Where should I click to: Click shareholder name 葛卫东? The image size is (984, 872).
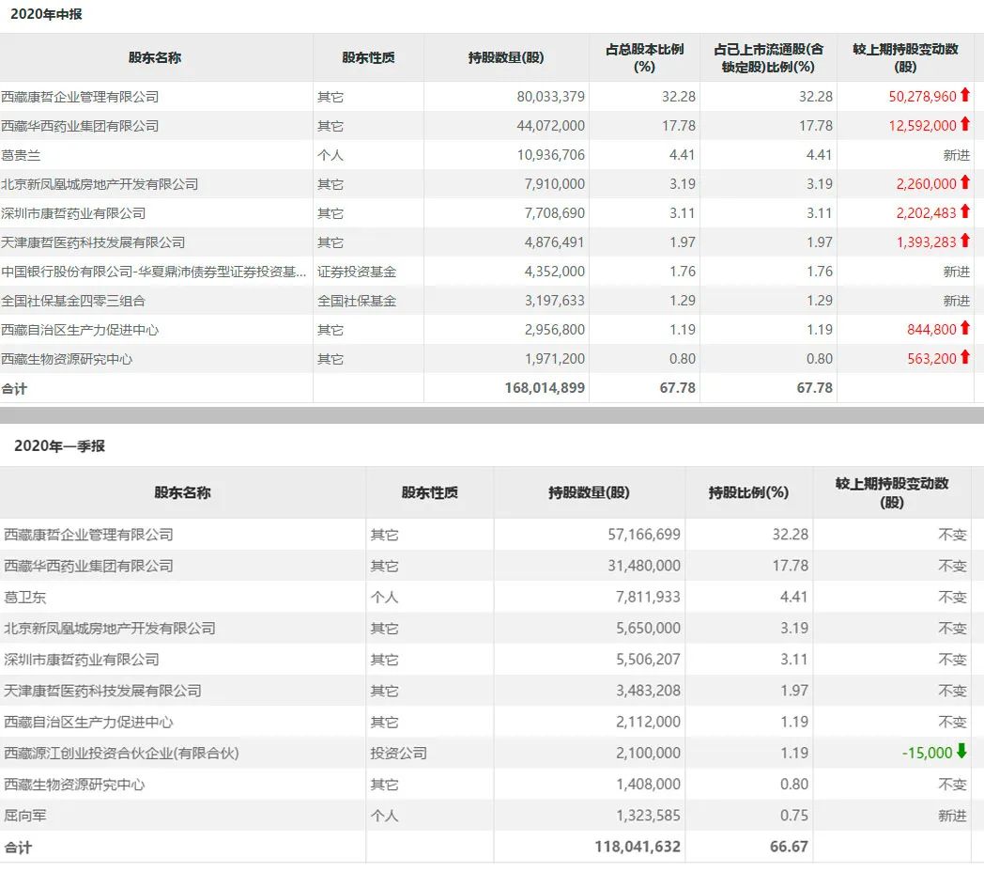(x=25, y=598)
